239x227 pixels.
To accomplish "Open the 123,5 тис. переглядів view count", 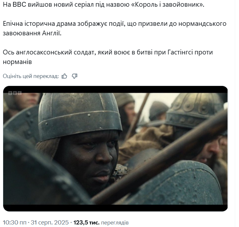I will click(x=101, y=223).
